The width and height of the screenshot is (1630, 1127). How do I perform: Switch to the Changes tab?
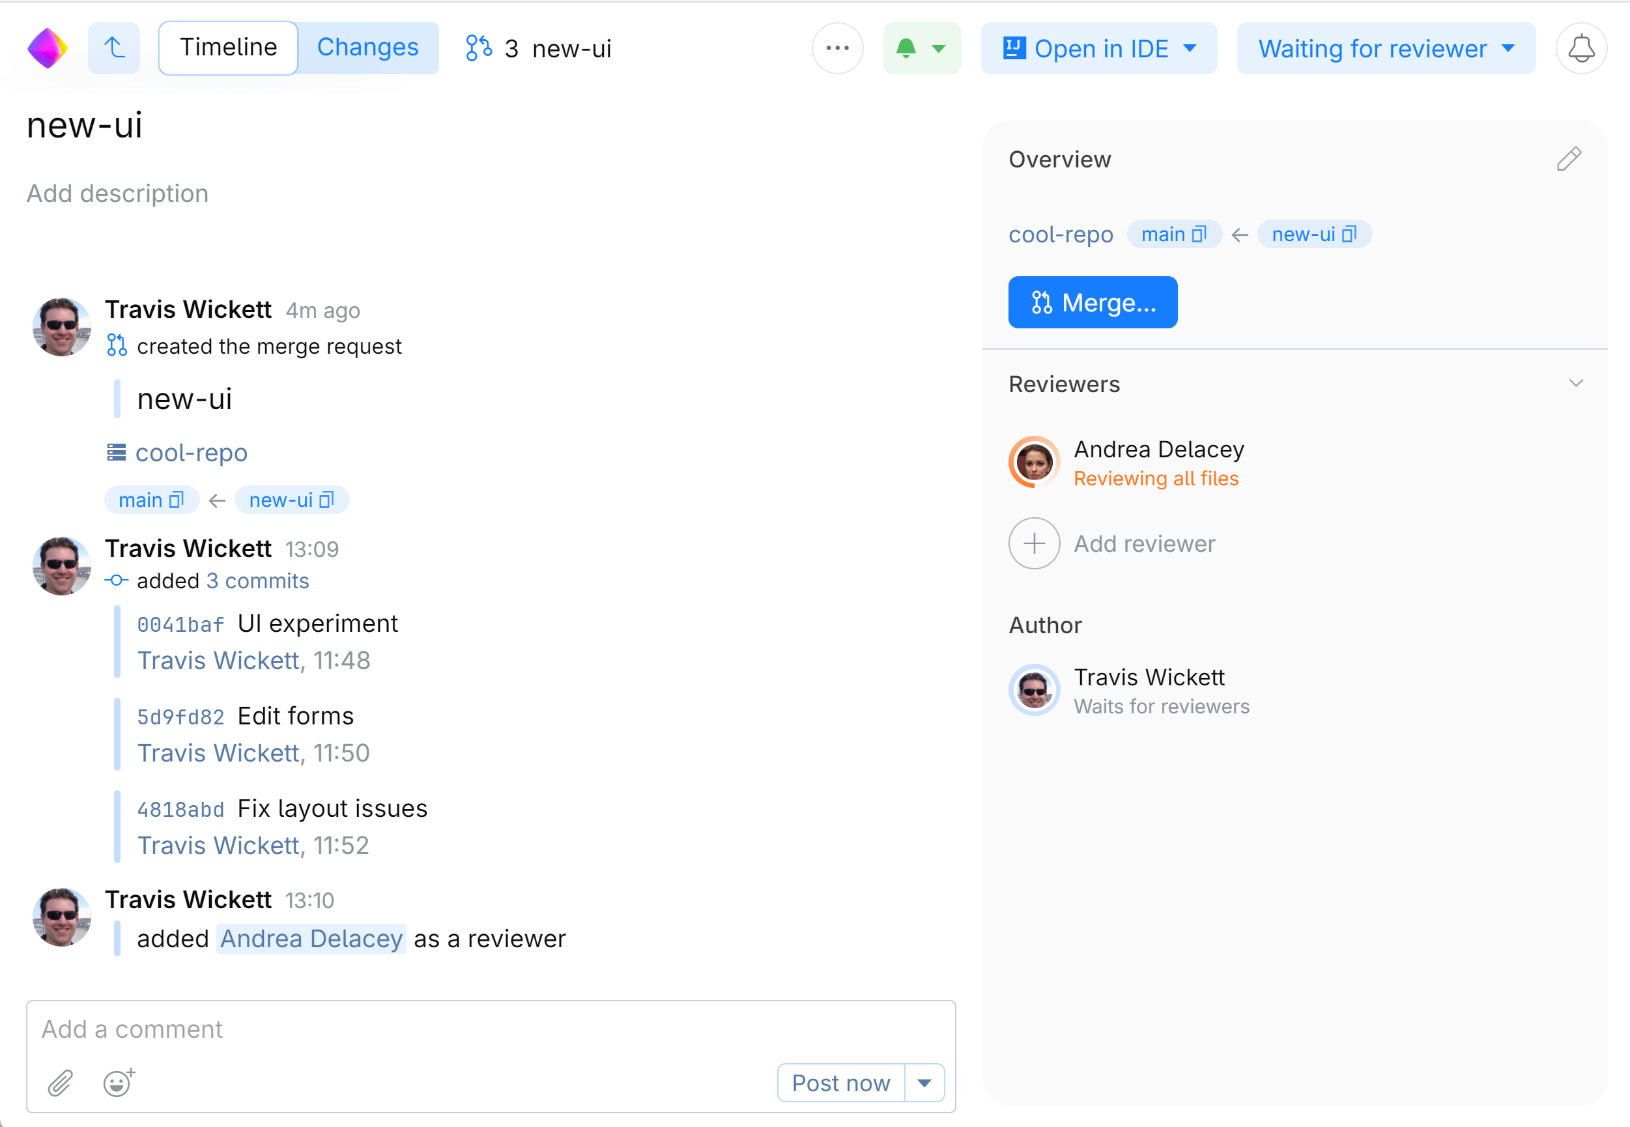[367, 48]
